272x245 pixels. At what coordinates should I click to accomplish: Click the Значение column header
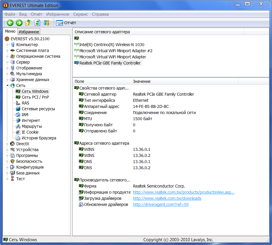184,81
